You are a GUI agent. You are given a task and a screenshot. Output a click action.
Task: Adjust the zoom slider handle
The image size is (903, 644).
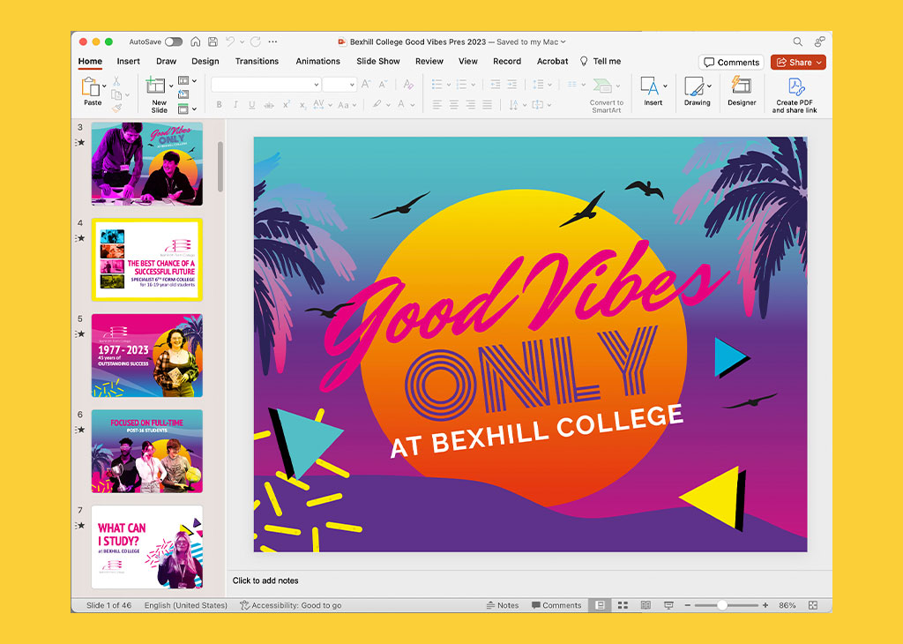coord(722,605)
